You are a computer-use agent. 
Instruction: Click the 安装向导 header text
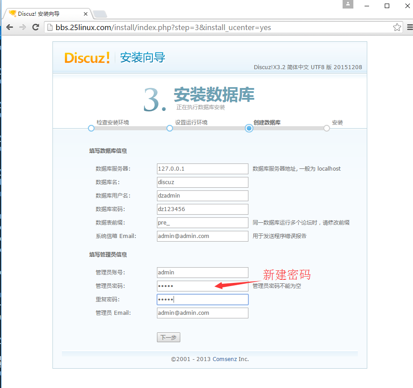pos(143,57)
